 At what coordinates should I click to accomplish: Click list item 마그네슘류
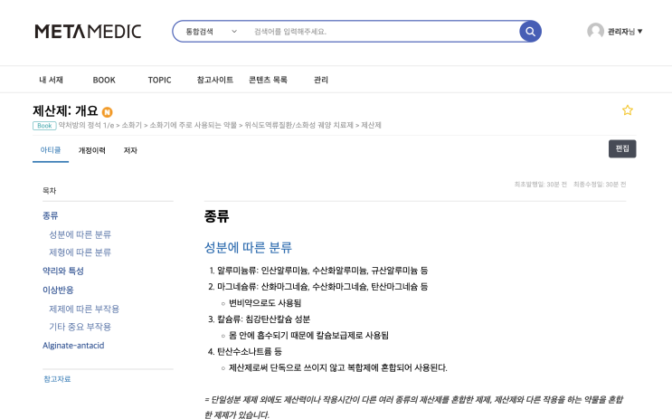pos(323,287)
